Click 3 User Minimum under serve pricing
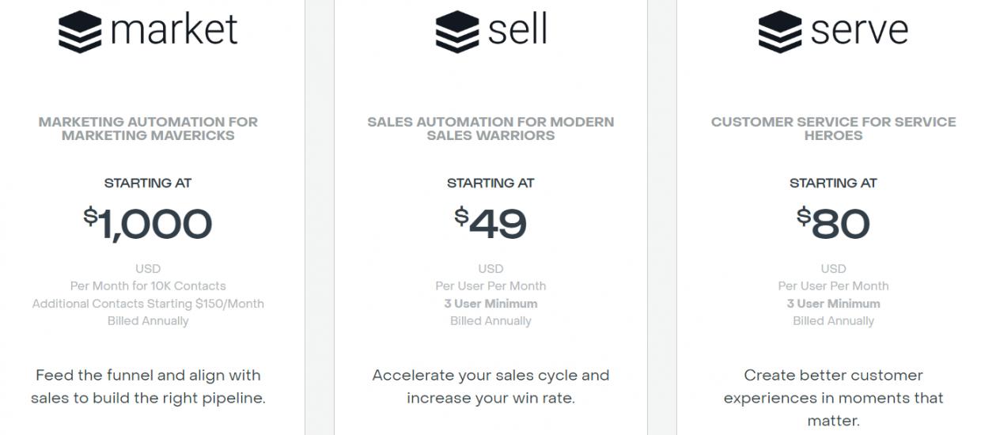The height and width of the screenshot is (435, 981). tap(833, 304)
